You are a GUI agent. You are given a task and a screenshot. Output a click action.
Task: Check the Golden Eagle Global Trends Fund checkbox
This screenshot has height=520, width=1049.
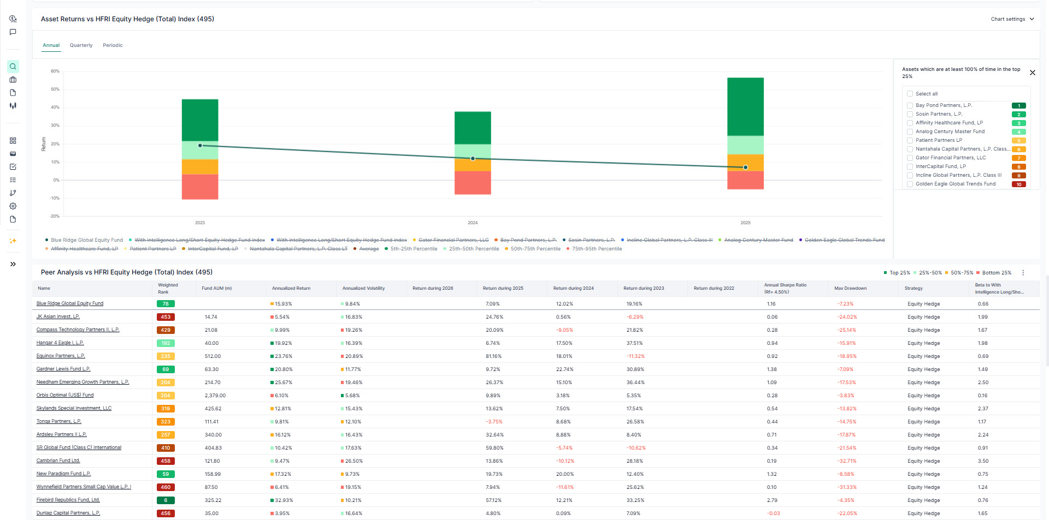[x=910, y=184]
